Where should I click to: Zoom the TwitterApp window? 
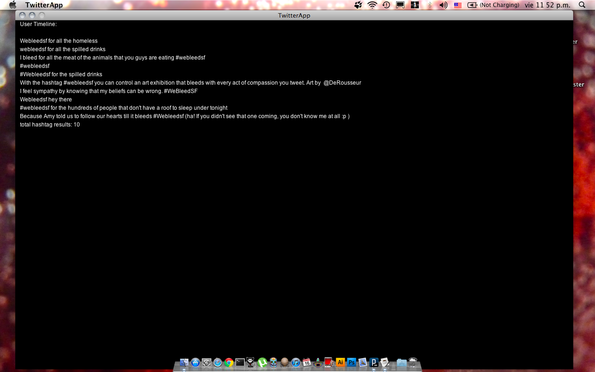pos(42,15)
